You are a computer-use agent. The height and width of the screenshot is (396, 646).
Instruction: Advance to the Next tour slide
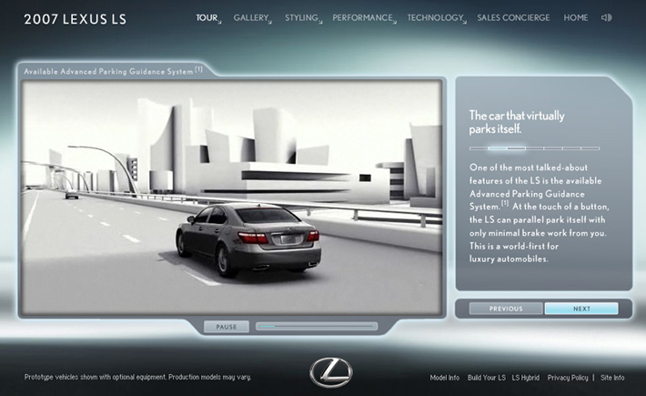581,309
